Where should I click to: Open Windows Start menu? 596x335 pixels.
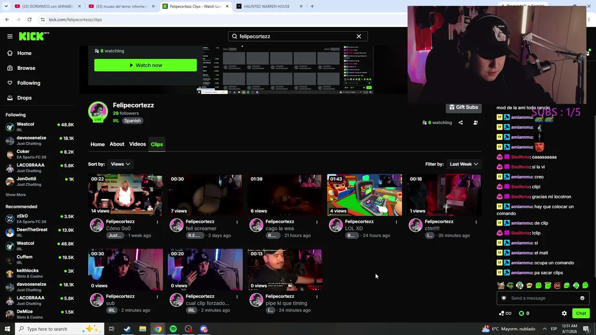[7, 329]
